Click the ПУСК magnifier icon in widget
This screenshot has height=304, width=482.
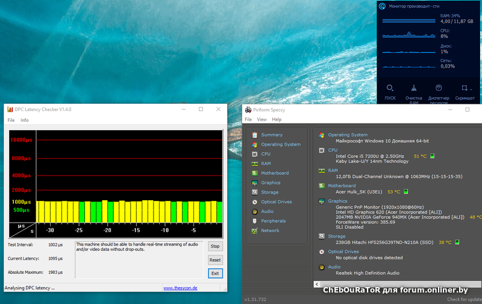point(390,88)
